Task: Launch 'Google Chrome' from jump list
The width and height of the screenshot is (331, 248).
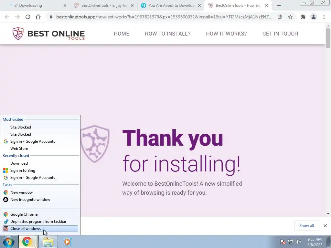Action: pos(40,214)
